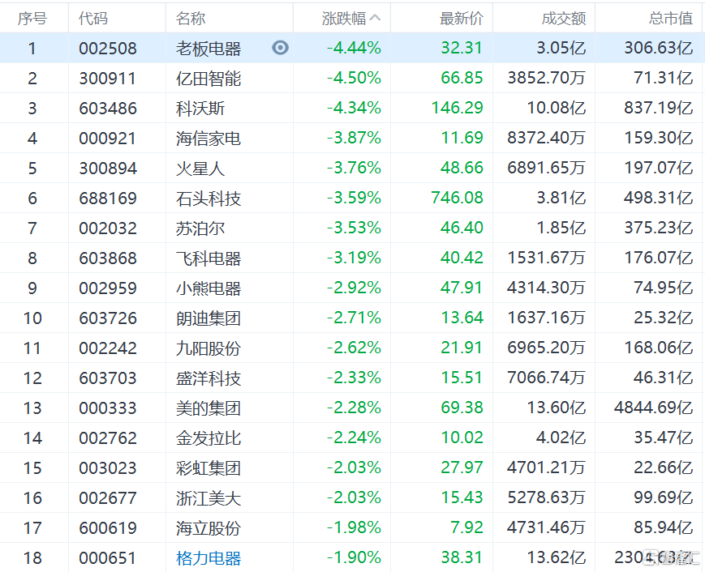Select turnover value 10.08亿
The image size is (705, 572).
pyautogui.click(x=557, y=108)
